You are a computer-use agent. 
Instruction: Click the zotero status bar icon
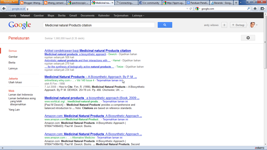(x=259, y=148)
